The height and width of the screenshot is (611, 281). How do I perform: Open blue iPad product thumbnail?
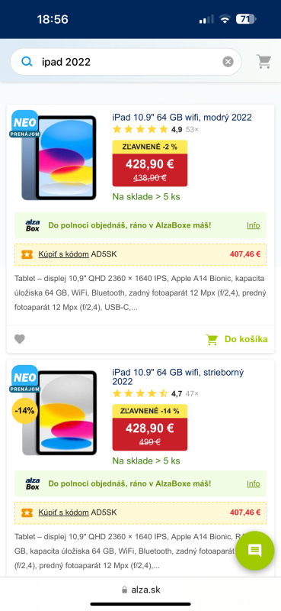[59, 157]
